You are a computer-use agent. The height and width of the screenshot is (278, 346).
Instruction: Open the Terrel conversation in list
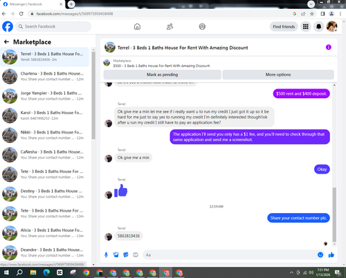pos(44,57)
